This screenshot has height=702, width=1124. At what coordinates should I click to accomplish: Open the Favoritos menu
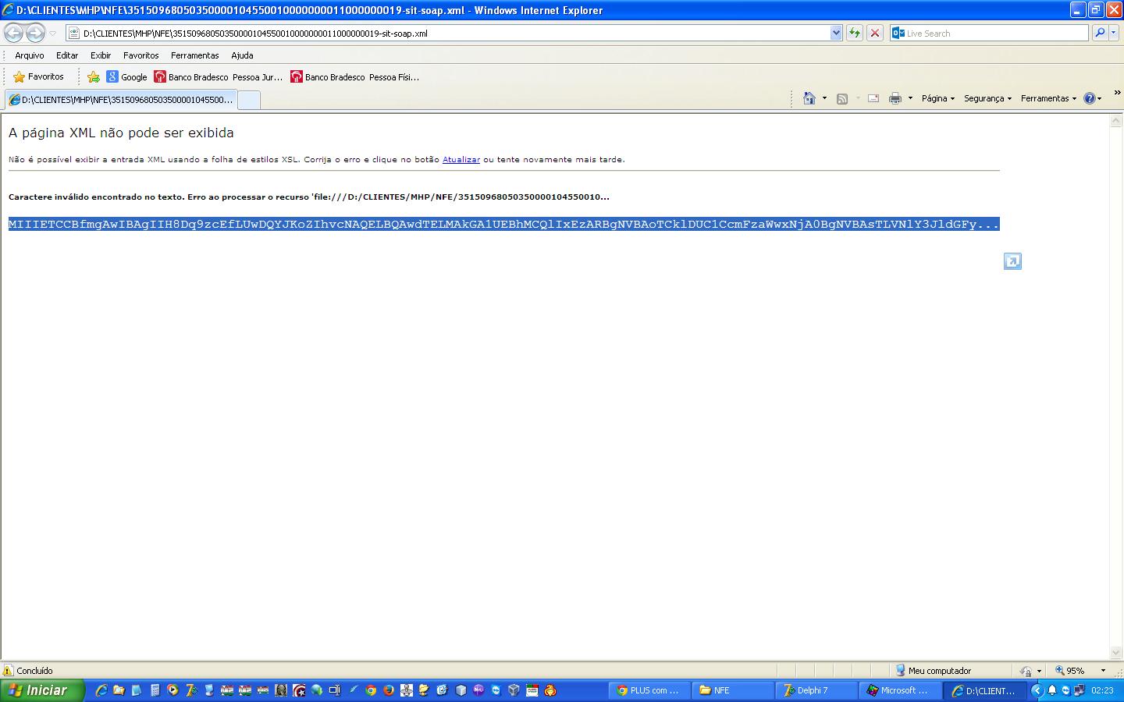tap(140, 55)
